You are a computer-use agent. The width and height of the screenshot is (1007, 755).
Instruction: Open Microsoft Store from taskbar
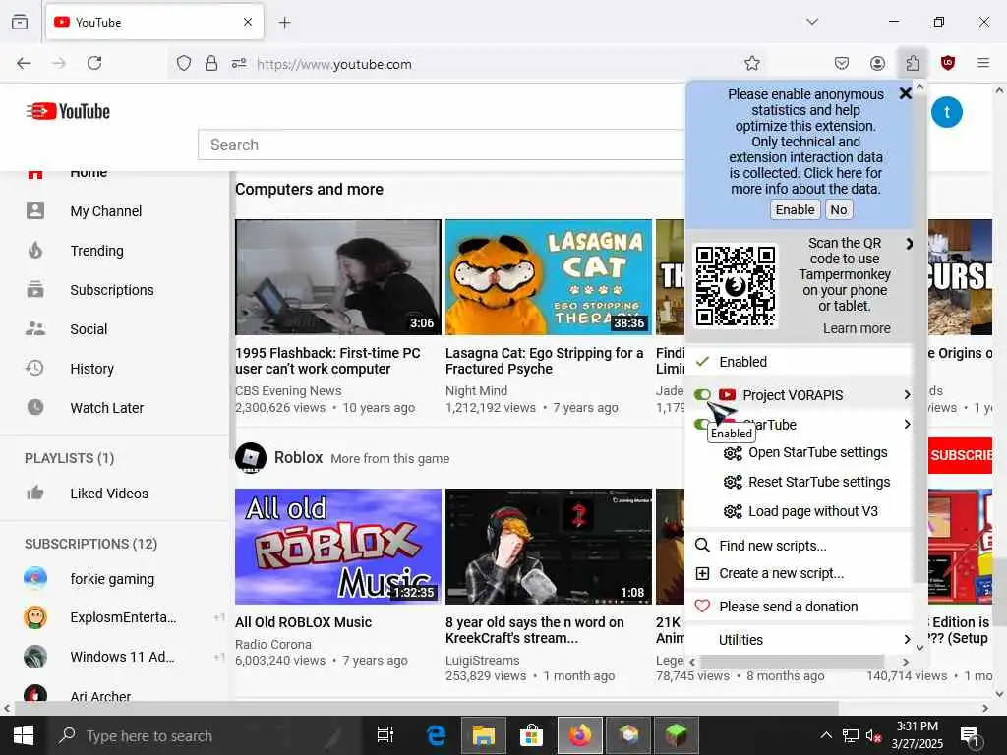[532, 735]
